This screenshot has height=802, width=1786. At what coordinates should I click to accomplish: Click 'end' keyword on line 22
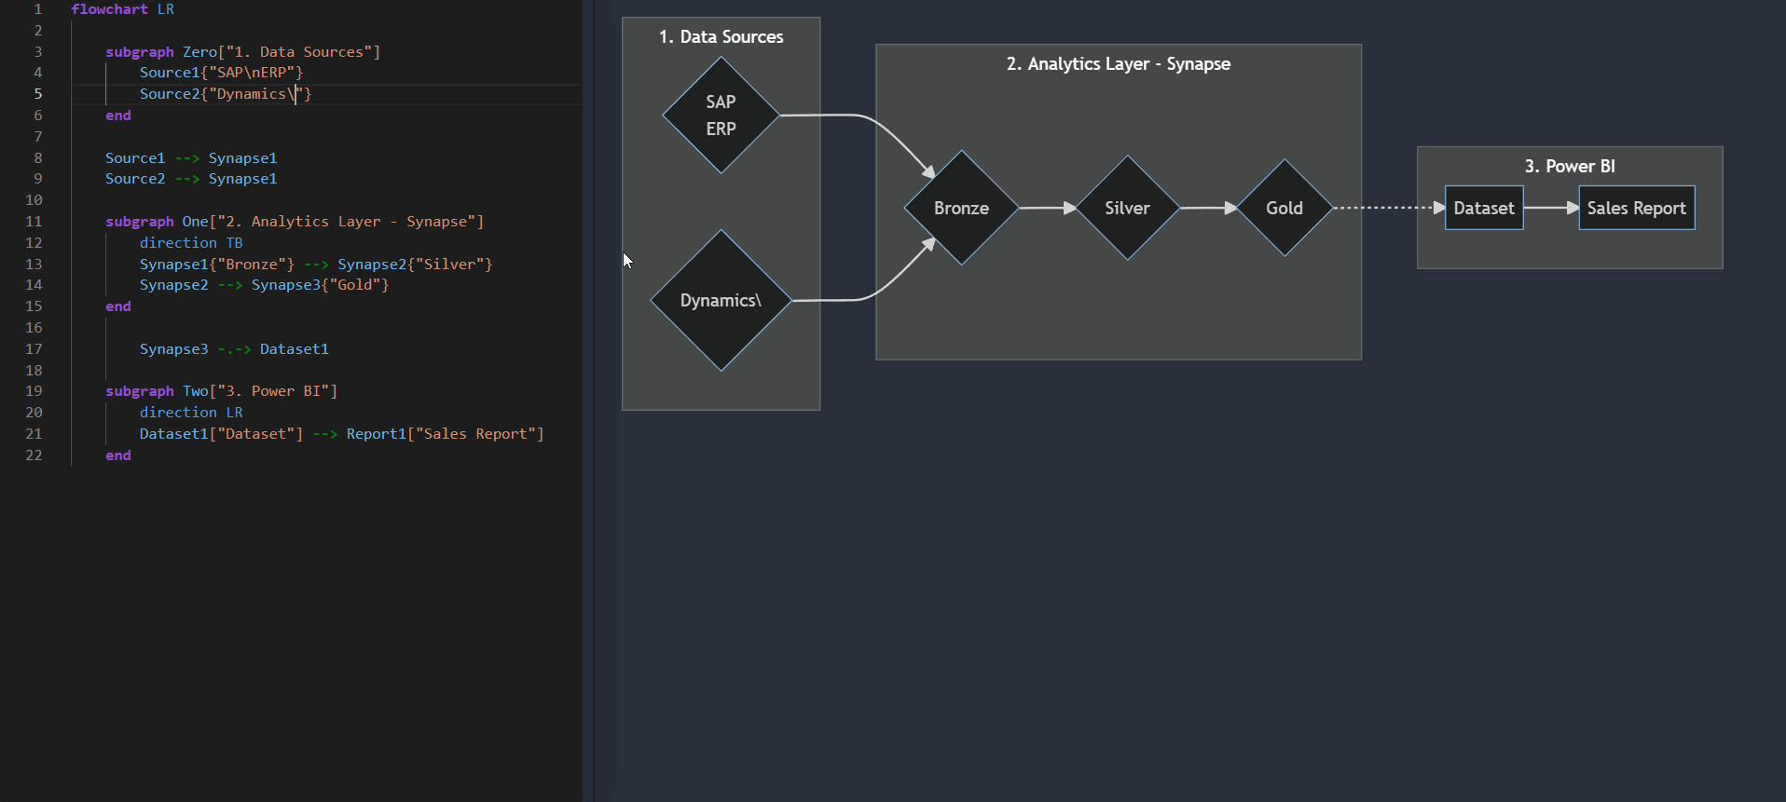[118, 455]
